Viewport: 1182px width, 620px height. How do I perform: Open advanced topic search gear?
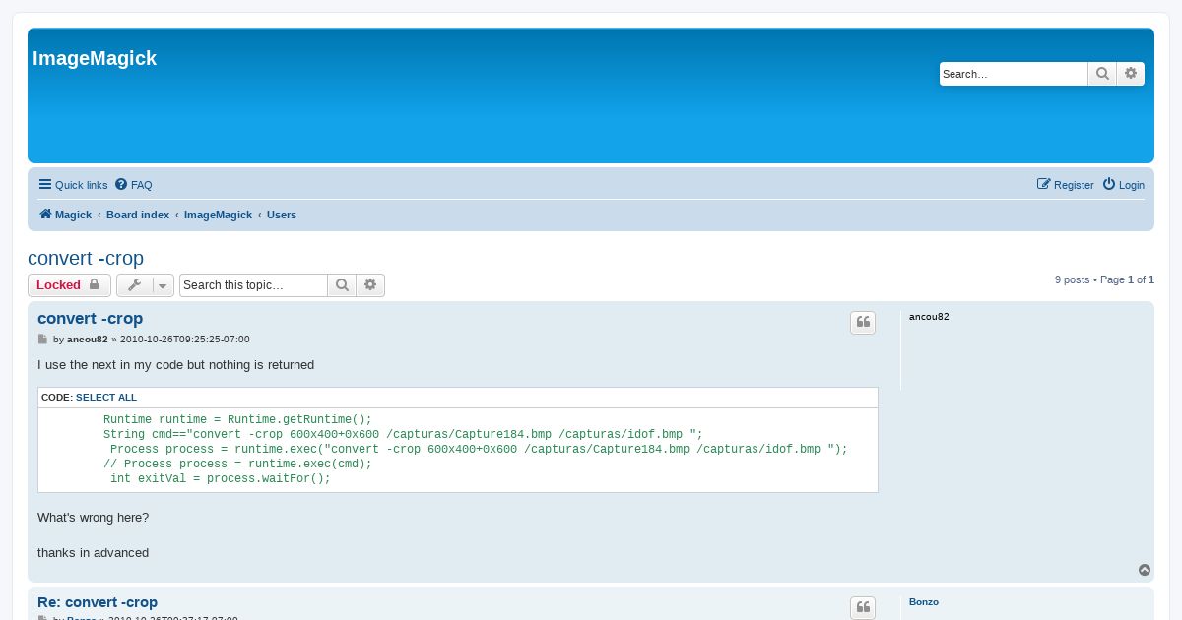tap(370, 285)
